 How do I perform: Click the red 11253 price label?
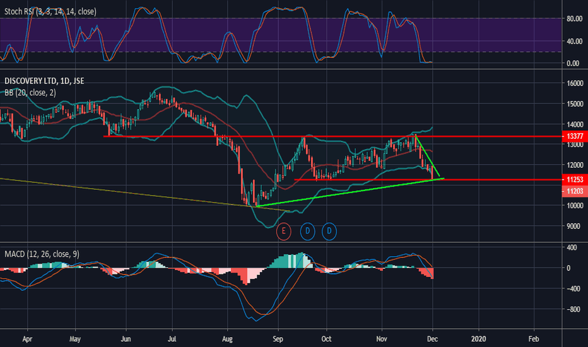pos(575,180)
